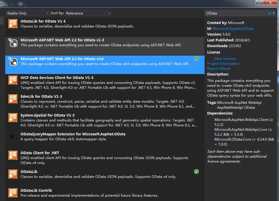Select Microsoft ASP.NET Web API 2.2 for OData v1-3
Viewport: 279px width, 201px height.
[x=105, y=46]
